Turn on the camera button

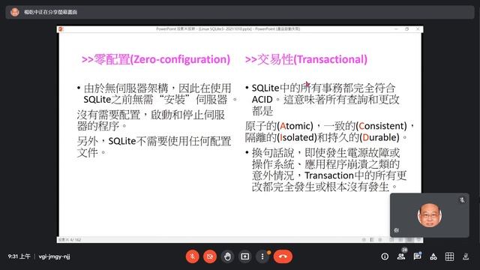point(210,256)
